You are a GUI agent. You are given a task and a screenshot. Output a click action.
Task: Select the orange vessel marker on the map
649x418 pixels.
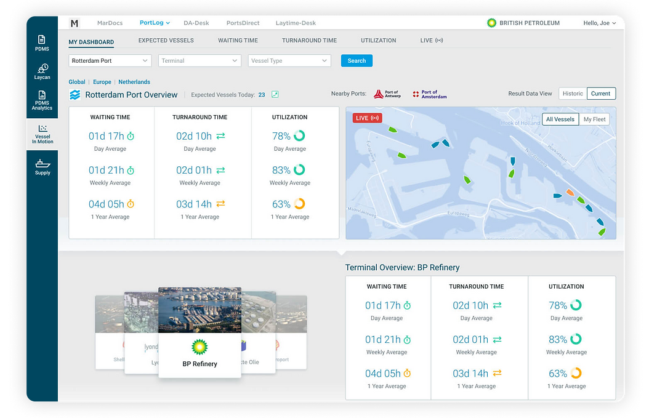(x=570, y=192)
